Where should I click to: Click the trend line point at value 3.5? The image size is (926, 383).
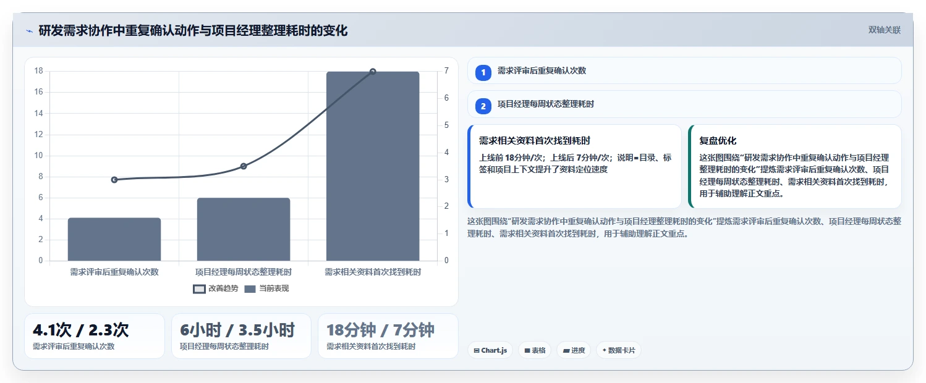[244, 166]
